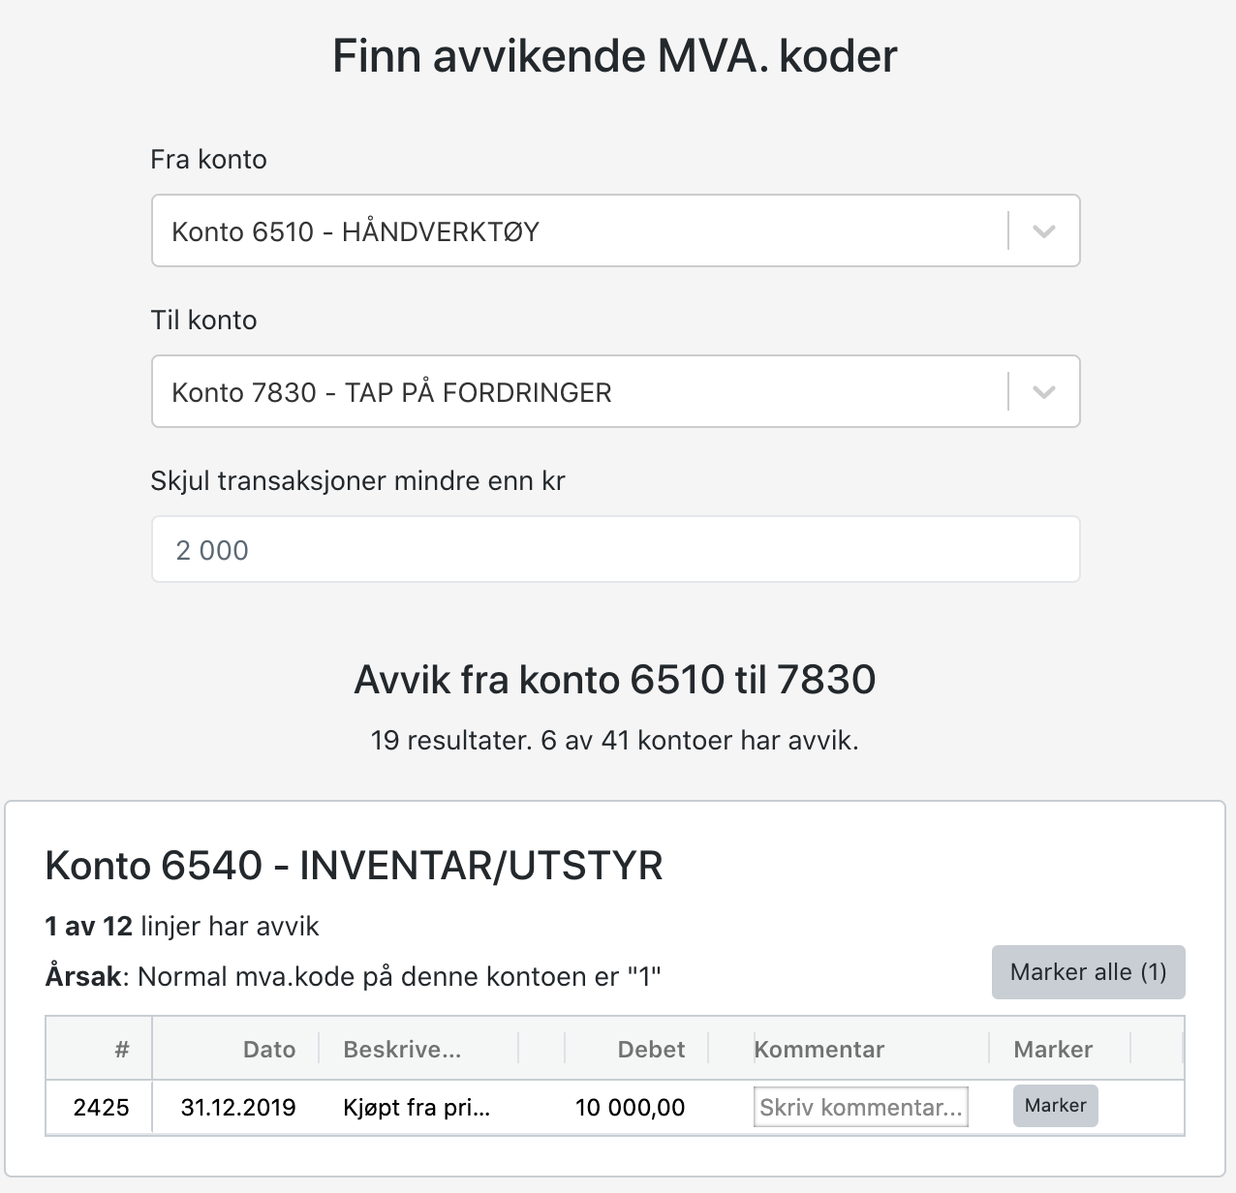This screenshot has width=1236, height=1193.
Task: Sort by the 'Dato' column header
Action: coord(269,1050)
